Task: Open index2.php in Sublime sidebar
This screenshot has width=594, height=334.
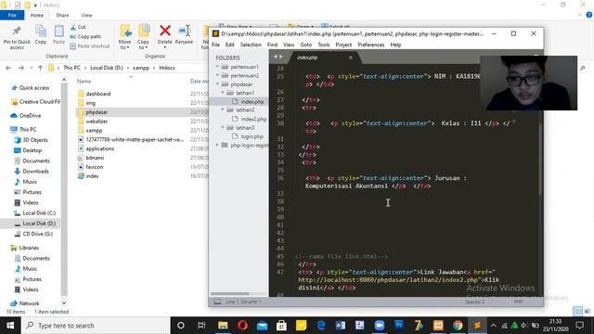Action: (253, 119)
